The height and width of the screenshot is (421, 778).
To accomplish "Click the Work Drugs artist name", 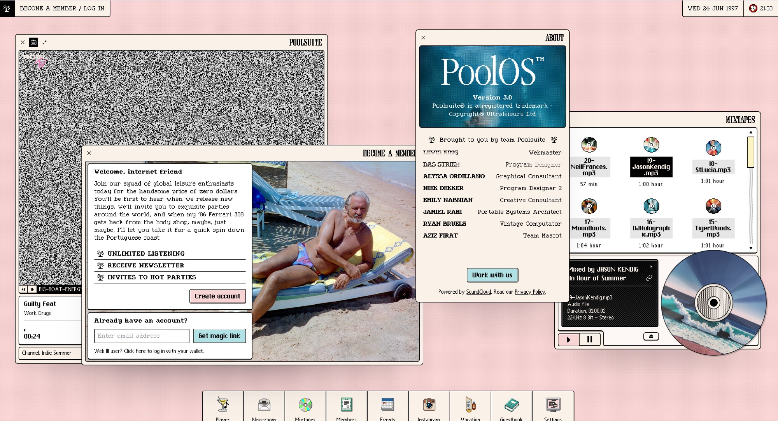I will [x=37, y=313].
